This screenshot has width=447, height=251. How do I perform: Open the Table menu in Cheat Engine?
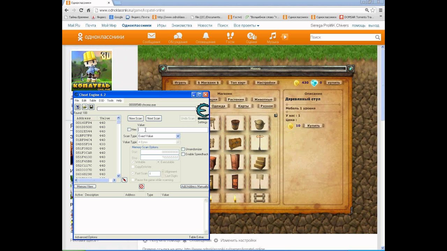(93, 100)
